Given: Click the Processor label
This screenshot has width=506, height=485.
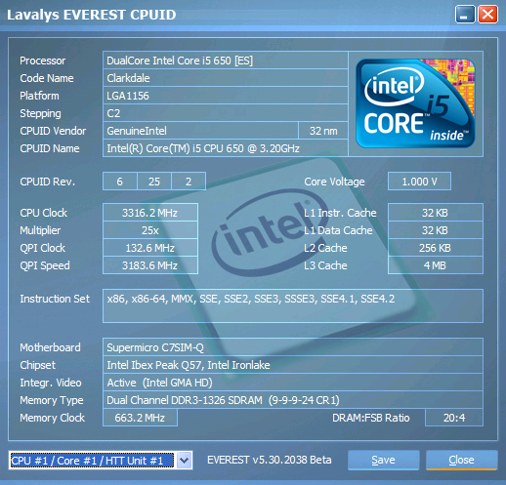Looking at the screenshot, I should (x=43, y=61).
